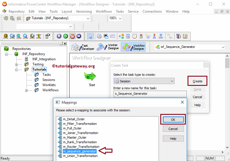
Task: Open the Versioning menu
Action: pos(84,11)
